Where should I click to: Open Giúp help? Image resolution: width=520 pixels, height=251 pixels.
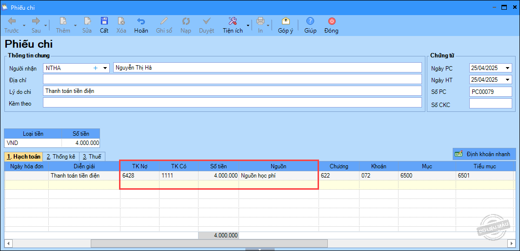[x=310, y=25]
